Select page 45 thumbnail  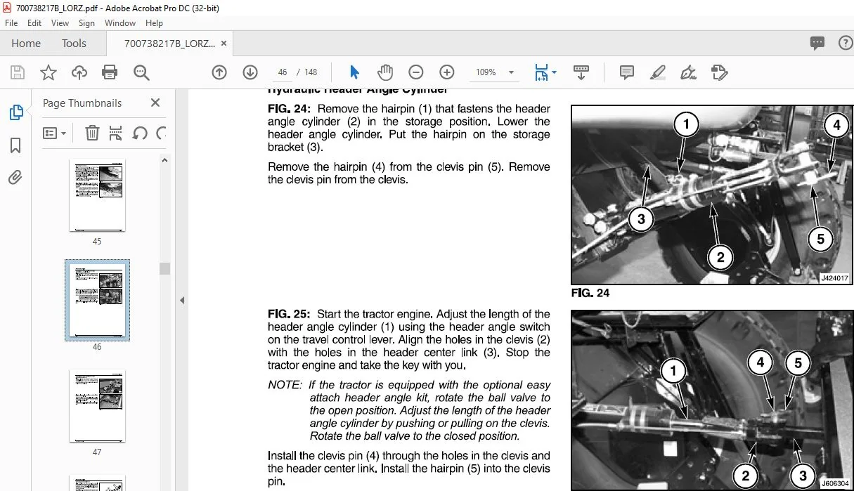[97, 197]
